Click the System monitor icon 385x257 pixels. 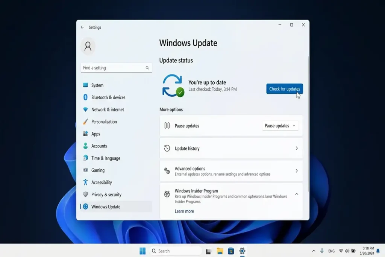[x=85, y=85]
